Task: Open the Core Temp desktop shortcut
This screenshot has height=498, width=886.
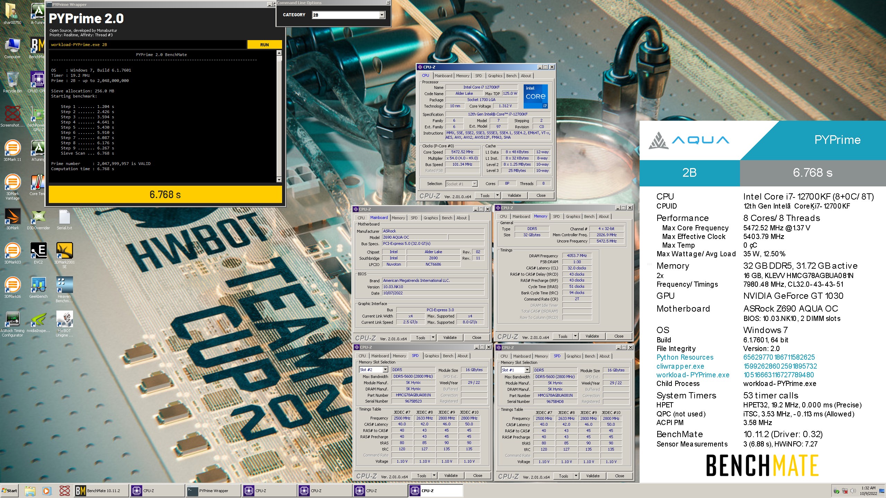Action: coord(37,185)
